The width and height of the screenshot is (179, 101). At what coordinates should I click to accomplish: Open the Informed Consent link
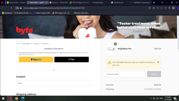[28, 55]
